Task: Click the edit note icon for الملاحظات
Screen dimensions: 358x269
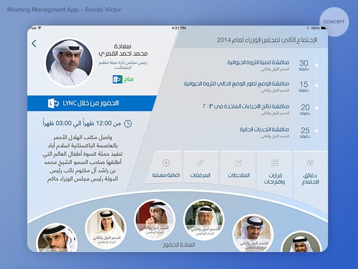Action: [239, 163]
